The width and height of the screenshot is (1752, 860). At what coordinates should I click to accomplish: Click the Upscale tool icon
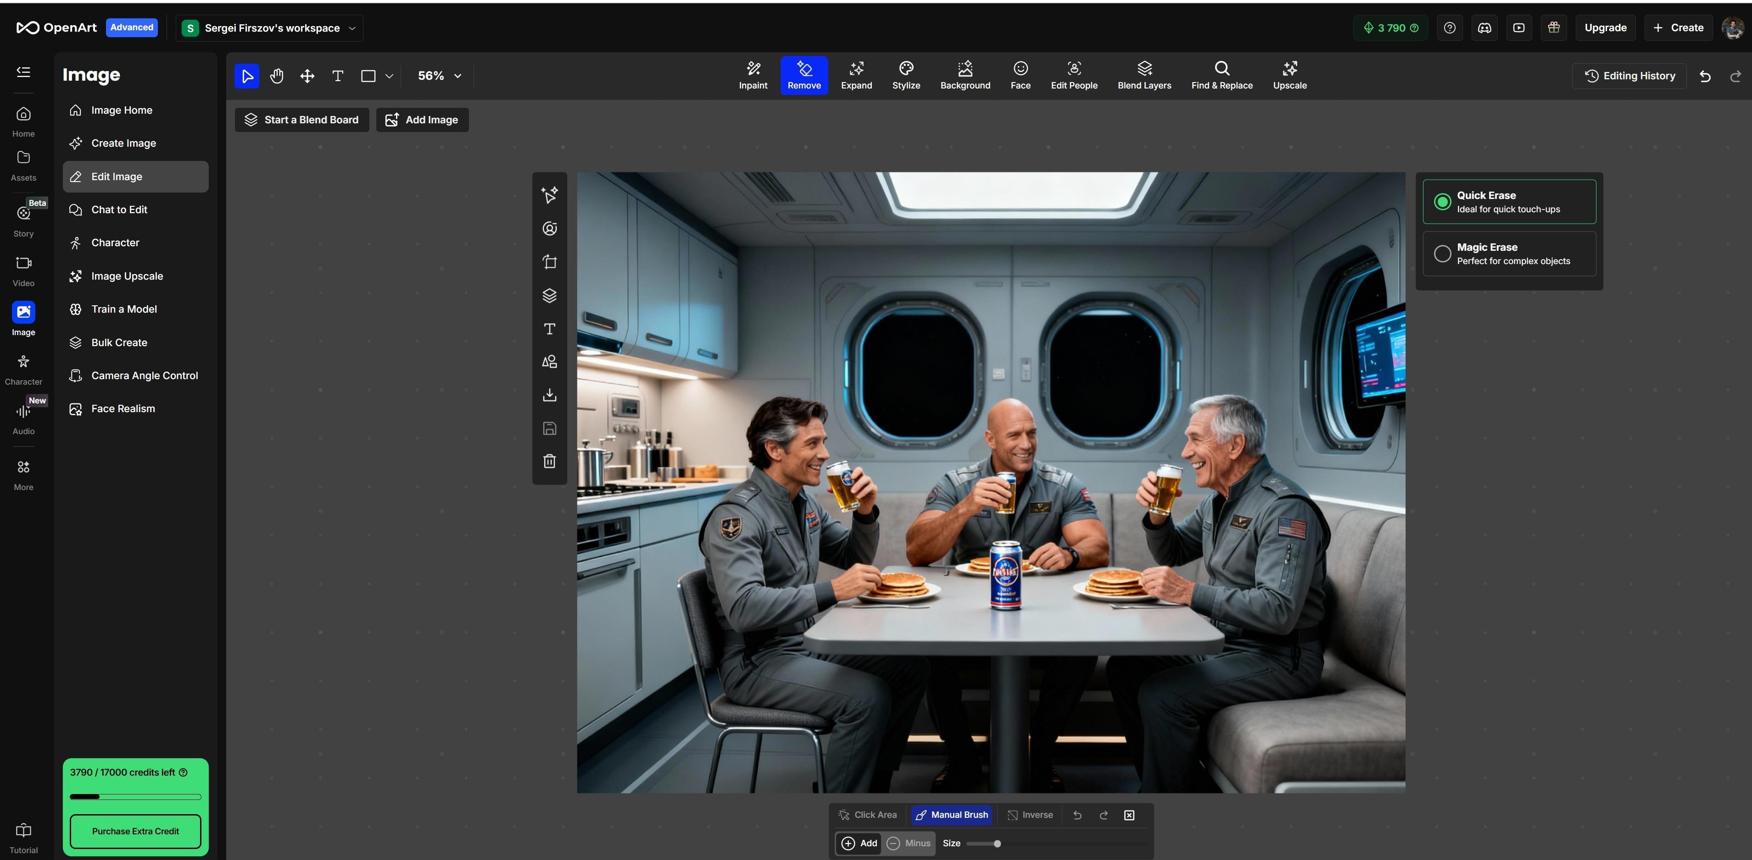(x=1289, y=75)
